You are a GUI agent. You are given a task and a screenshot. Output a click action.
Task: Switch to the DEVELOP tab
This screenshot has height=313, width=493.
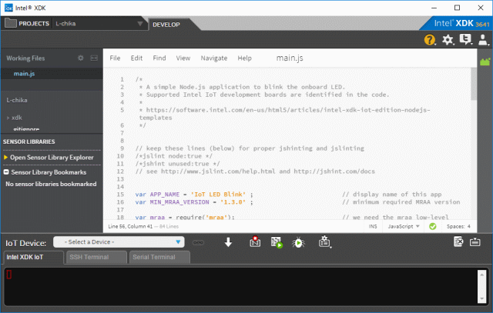[x=166, y=25]
